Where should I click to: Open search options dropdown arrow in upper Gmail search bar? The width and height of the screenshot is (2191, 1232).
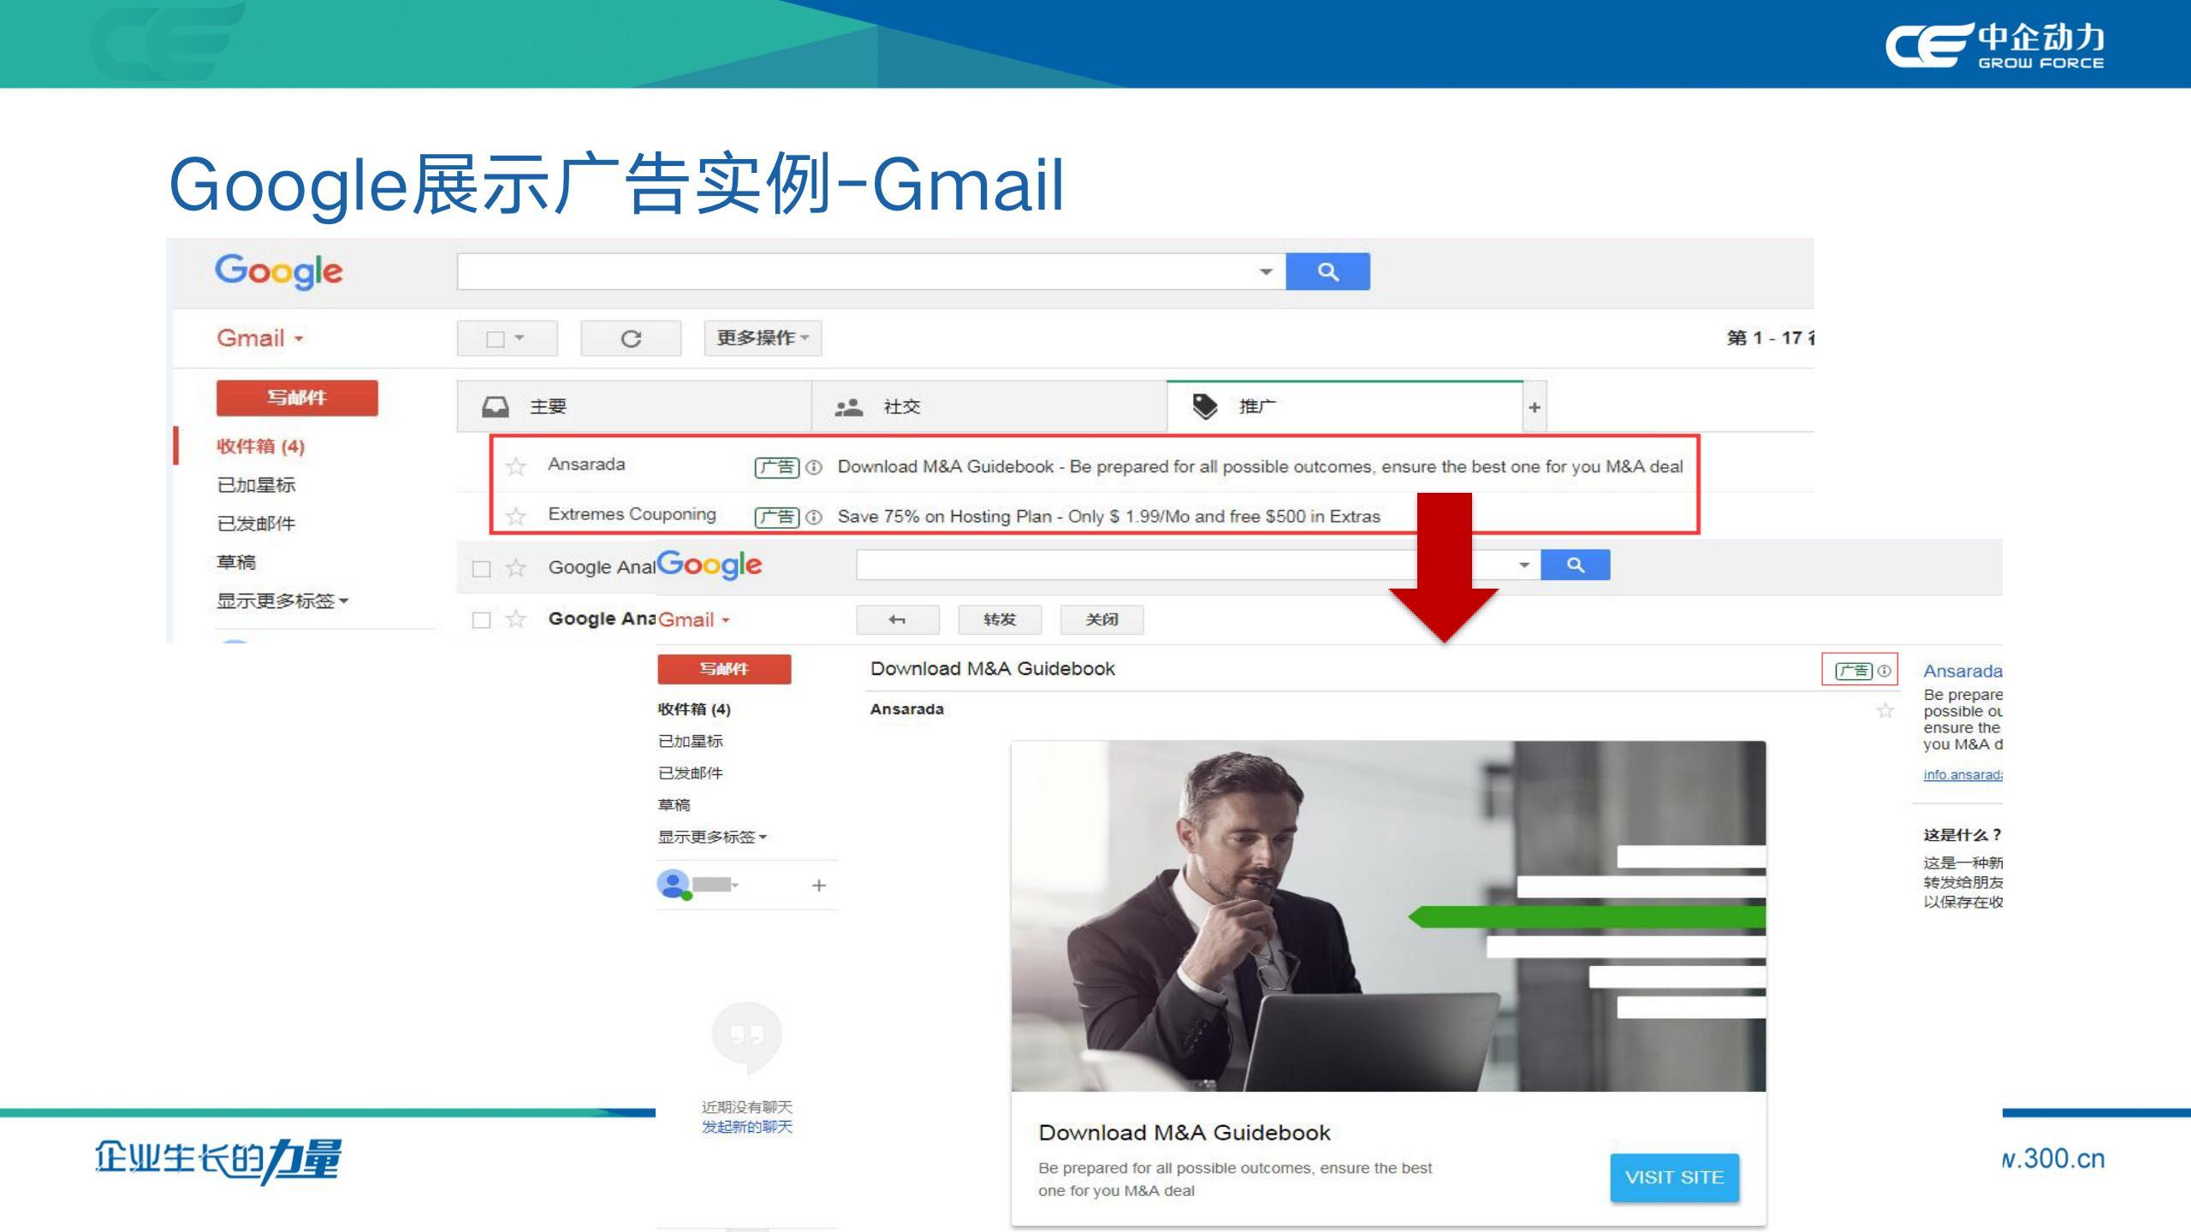click(x=1266, y=272)
